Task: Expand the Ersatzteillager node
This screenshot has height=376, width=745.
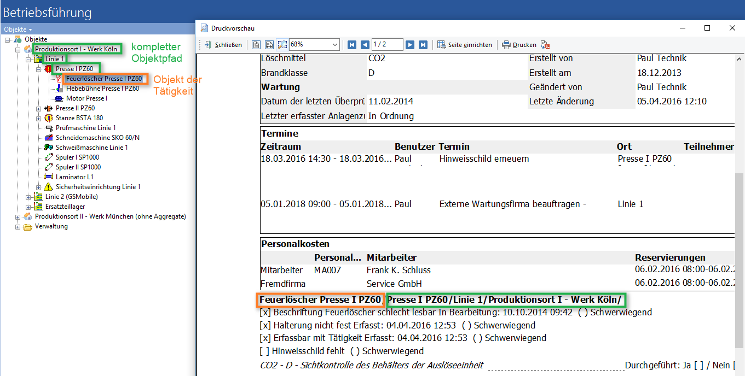Action: click(x=28, y=207)
